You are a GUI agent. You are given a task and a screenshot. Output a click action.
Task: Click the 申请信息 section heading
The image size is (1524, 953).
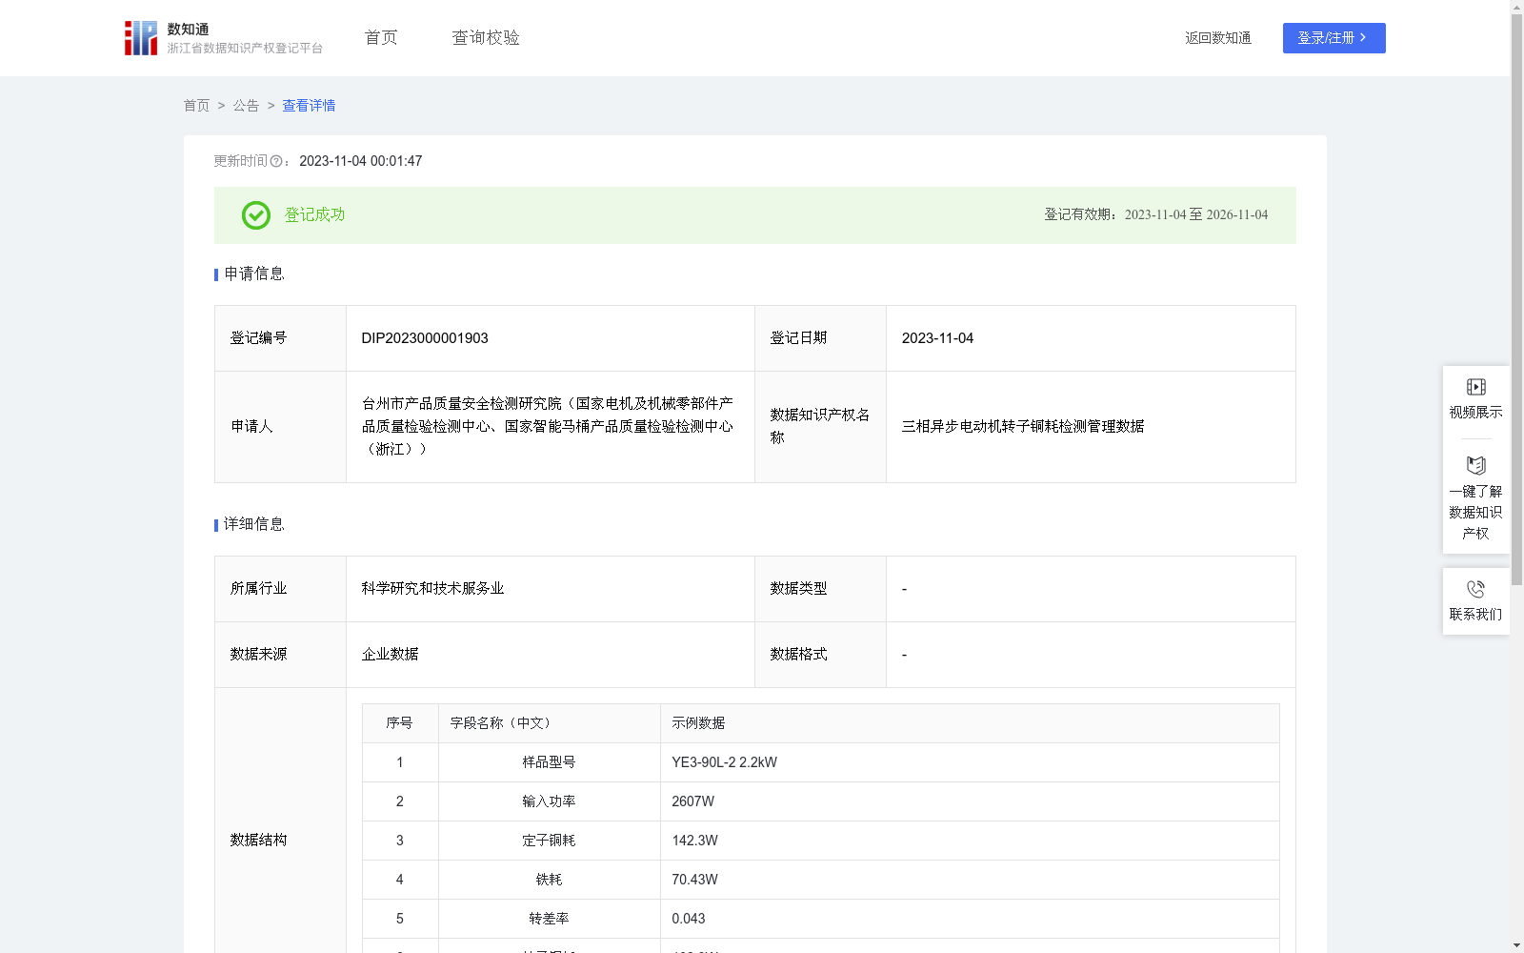point(253,274)
